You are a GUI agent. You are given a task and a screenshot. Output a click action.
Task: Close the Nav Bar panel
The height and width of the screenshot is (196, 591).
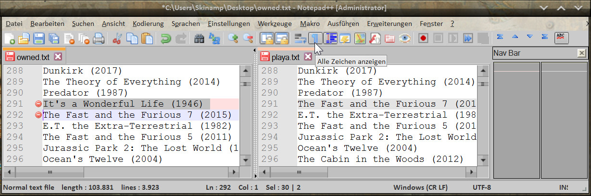pos(581,53)
